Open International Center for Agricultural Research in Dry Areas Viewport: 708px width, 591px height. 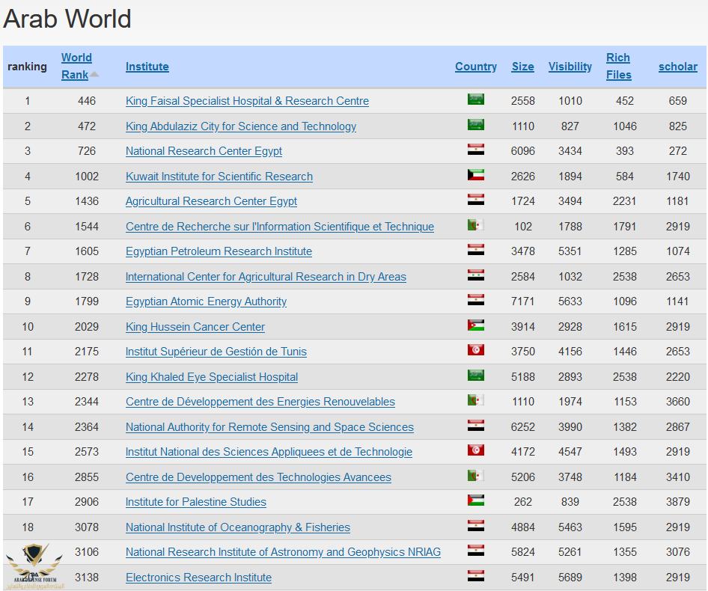point(266,276)
